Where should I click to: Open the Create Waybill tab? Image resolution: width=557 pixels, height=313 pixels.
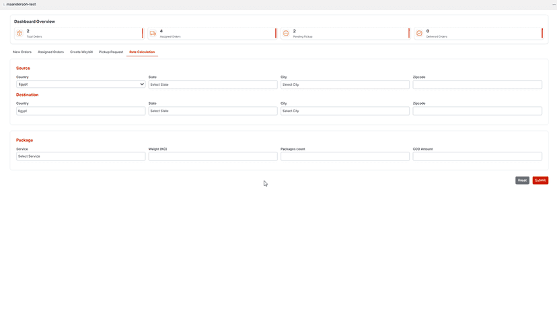(81, 52)
